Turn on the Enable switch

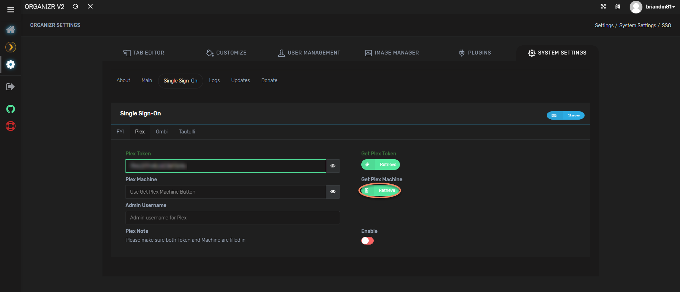point(367,241)
